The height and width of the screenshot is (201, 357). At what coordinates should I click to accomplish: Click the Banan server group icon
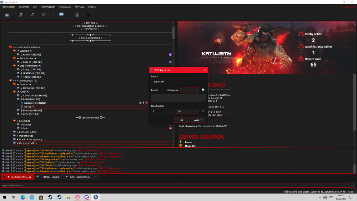pos(181,142)
